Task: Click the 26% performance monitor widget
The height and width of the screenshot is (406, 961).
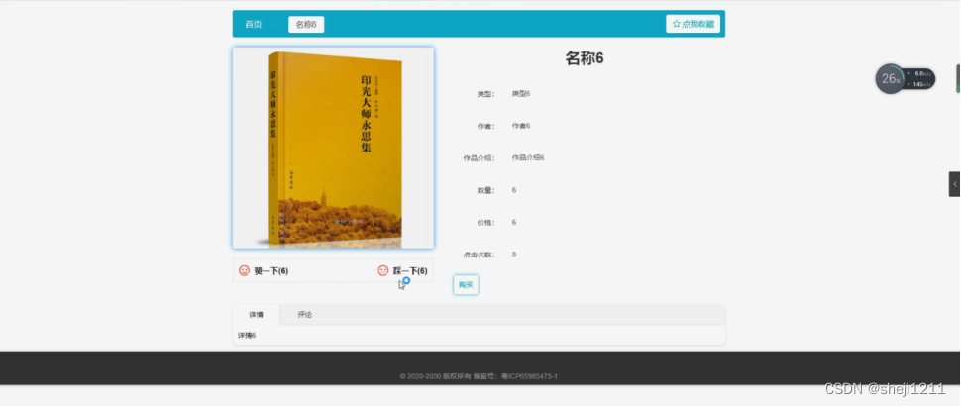Action: pos(905,79)
